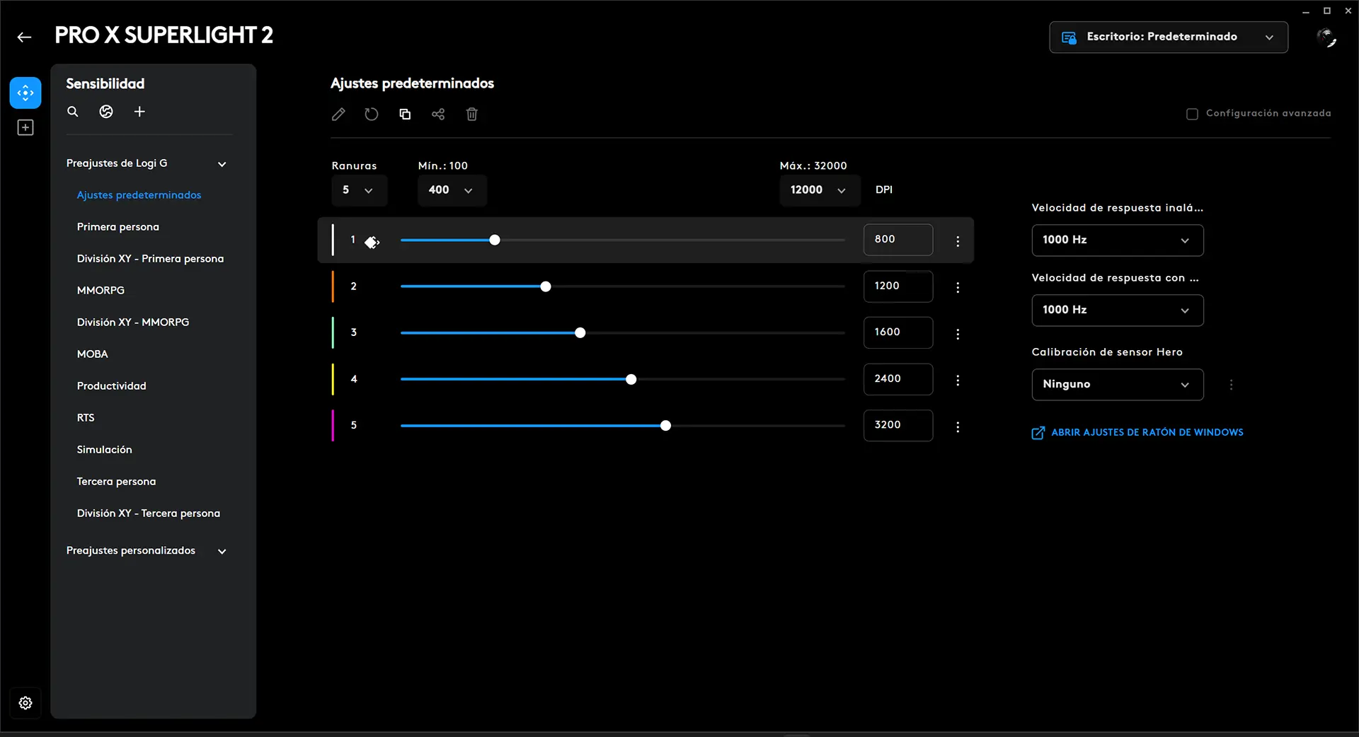The height and width of the screenshot is (737, 1359).
Task: Click the slot 5 DPI slider handle
Action: pyautogui.click(x=665, y=426)
